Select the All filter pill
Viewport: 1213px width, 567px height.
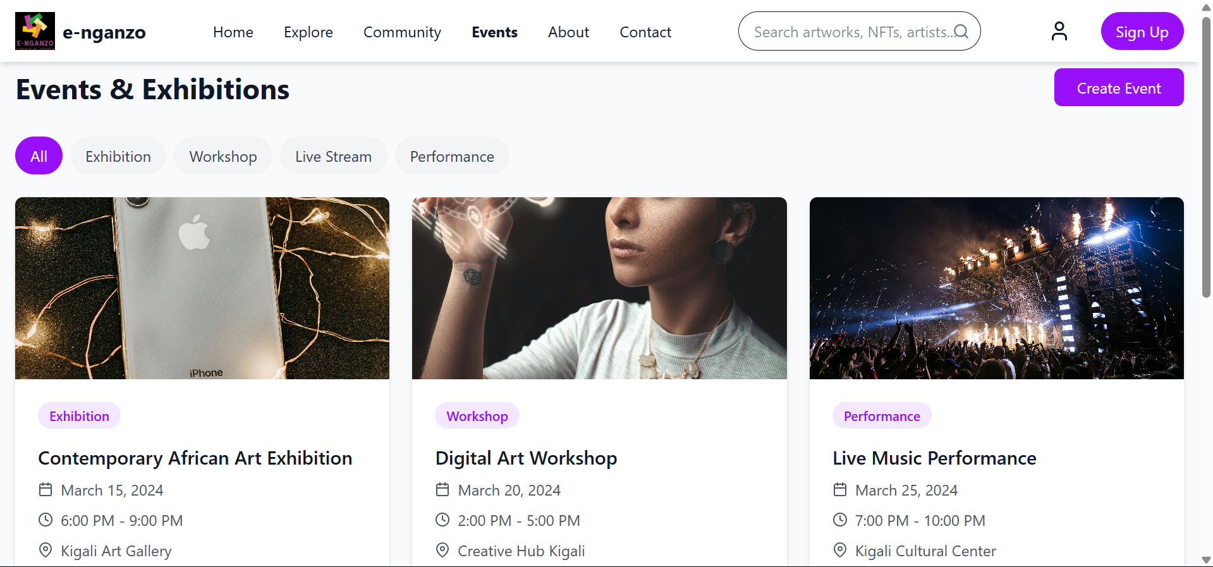coord(39,155)
